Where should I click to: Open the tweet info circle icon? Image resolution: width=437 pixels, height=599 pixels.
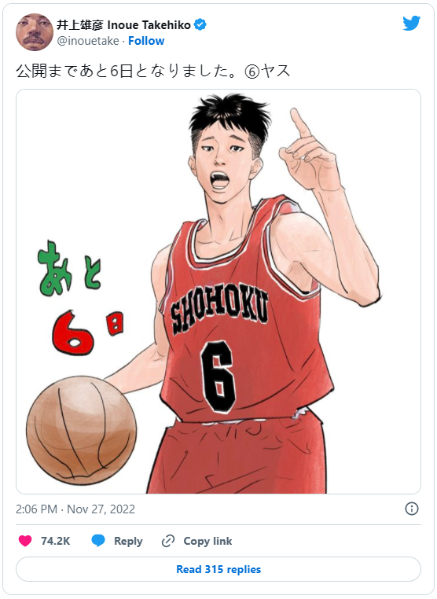411,509
